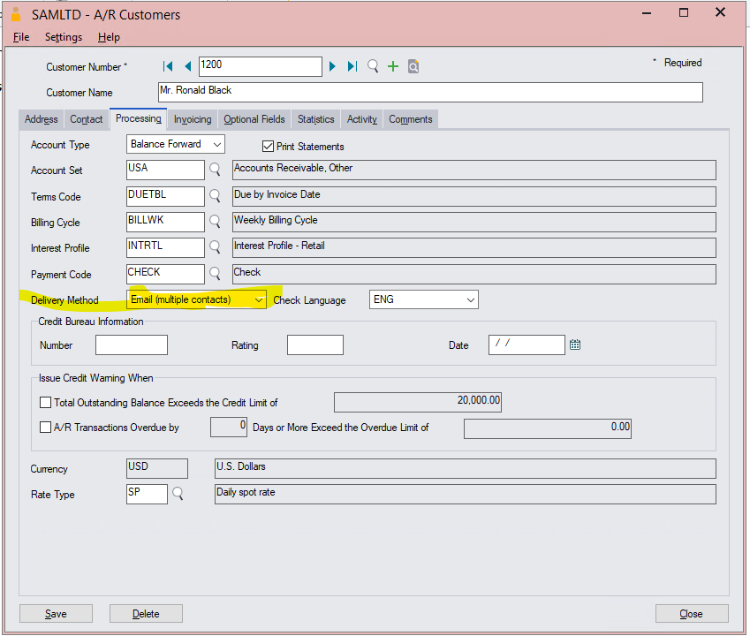The width and height of the screenshot is (750, 636).
Task: Click the Customer Number field
Action: [x=261, y=66]
